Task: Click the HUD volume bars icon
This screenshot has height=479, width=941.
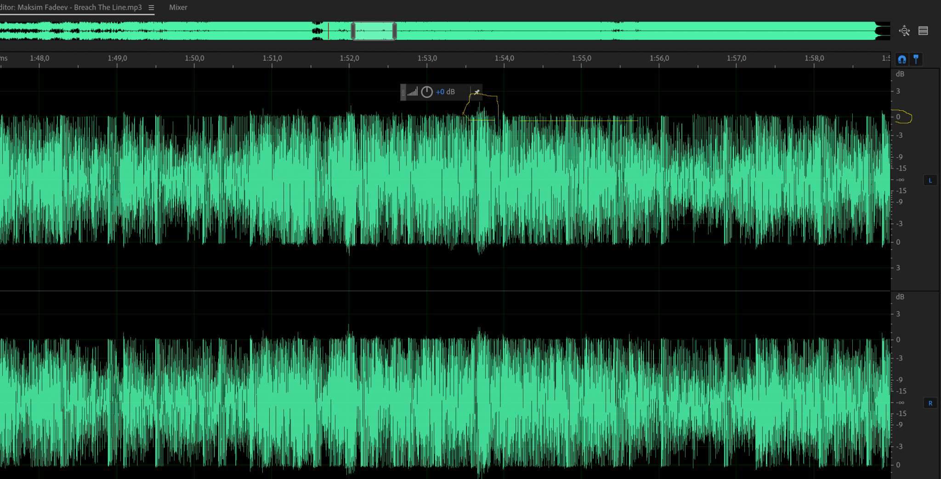Action: click(412, 92)
